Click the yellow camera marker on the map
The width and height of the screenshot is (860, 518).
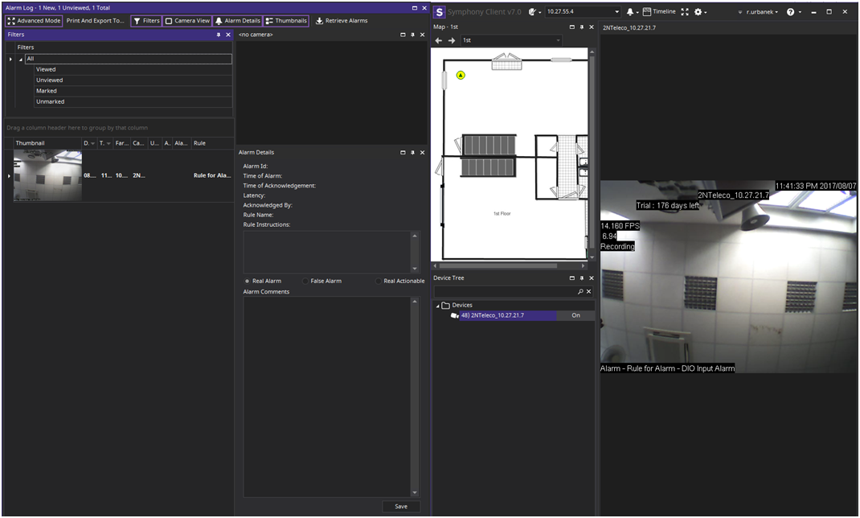click(x=461, y=75)
